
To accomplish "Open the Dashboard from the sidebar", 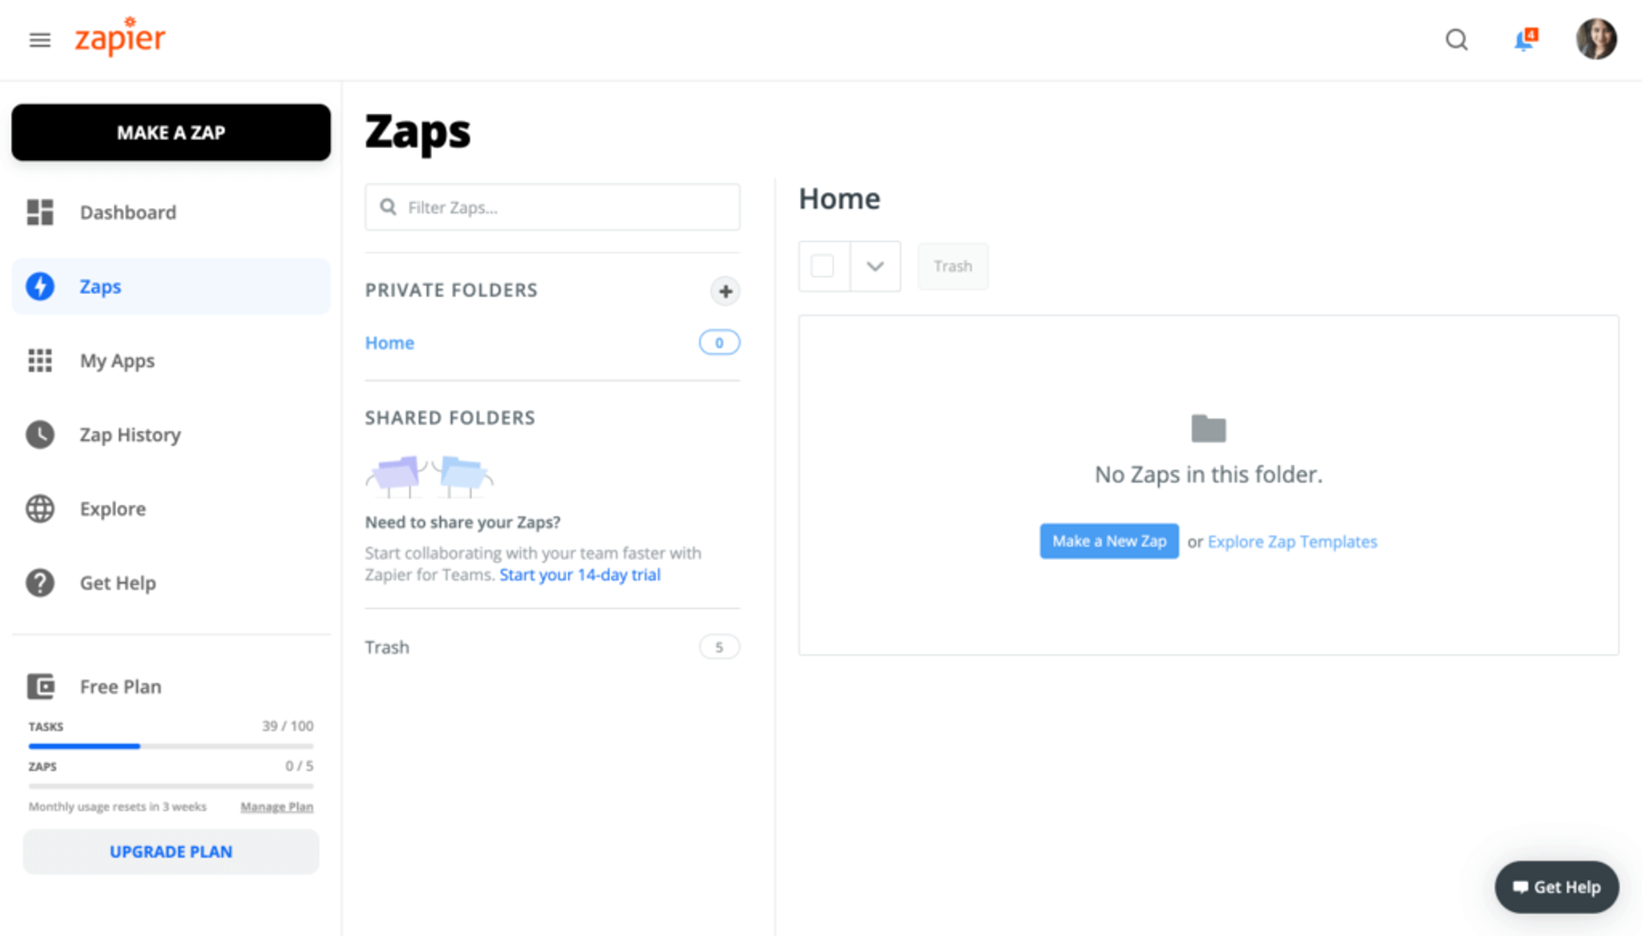I will point(128,212).
